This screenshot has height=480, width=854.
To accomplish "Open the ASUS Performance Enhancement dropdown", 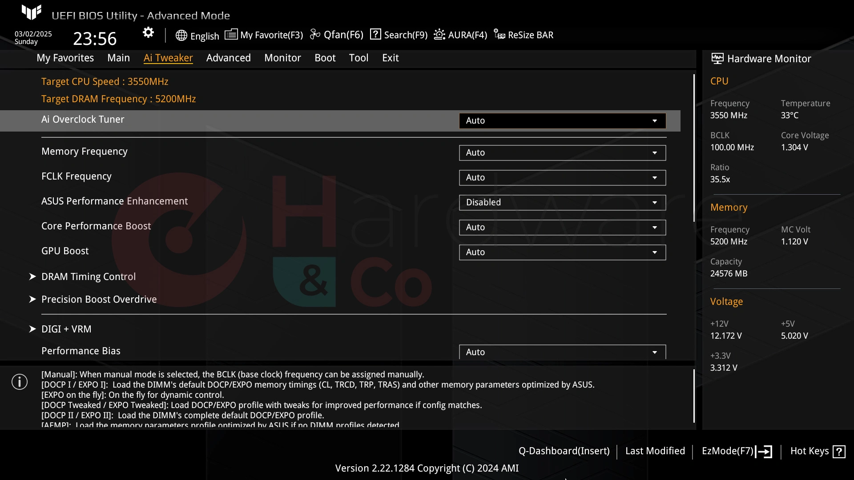I will [562, 203].
